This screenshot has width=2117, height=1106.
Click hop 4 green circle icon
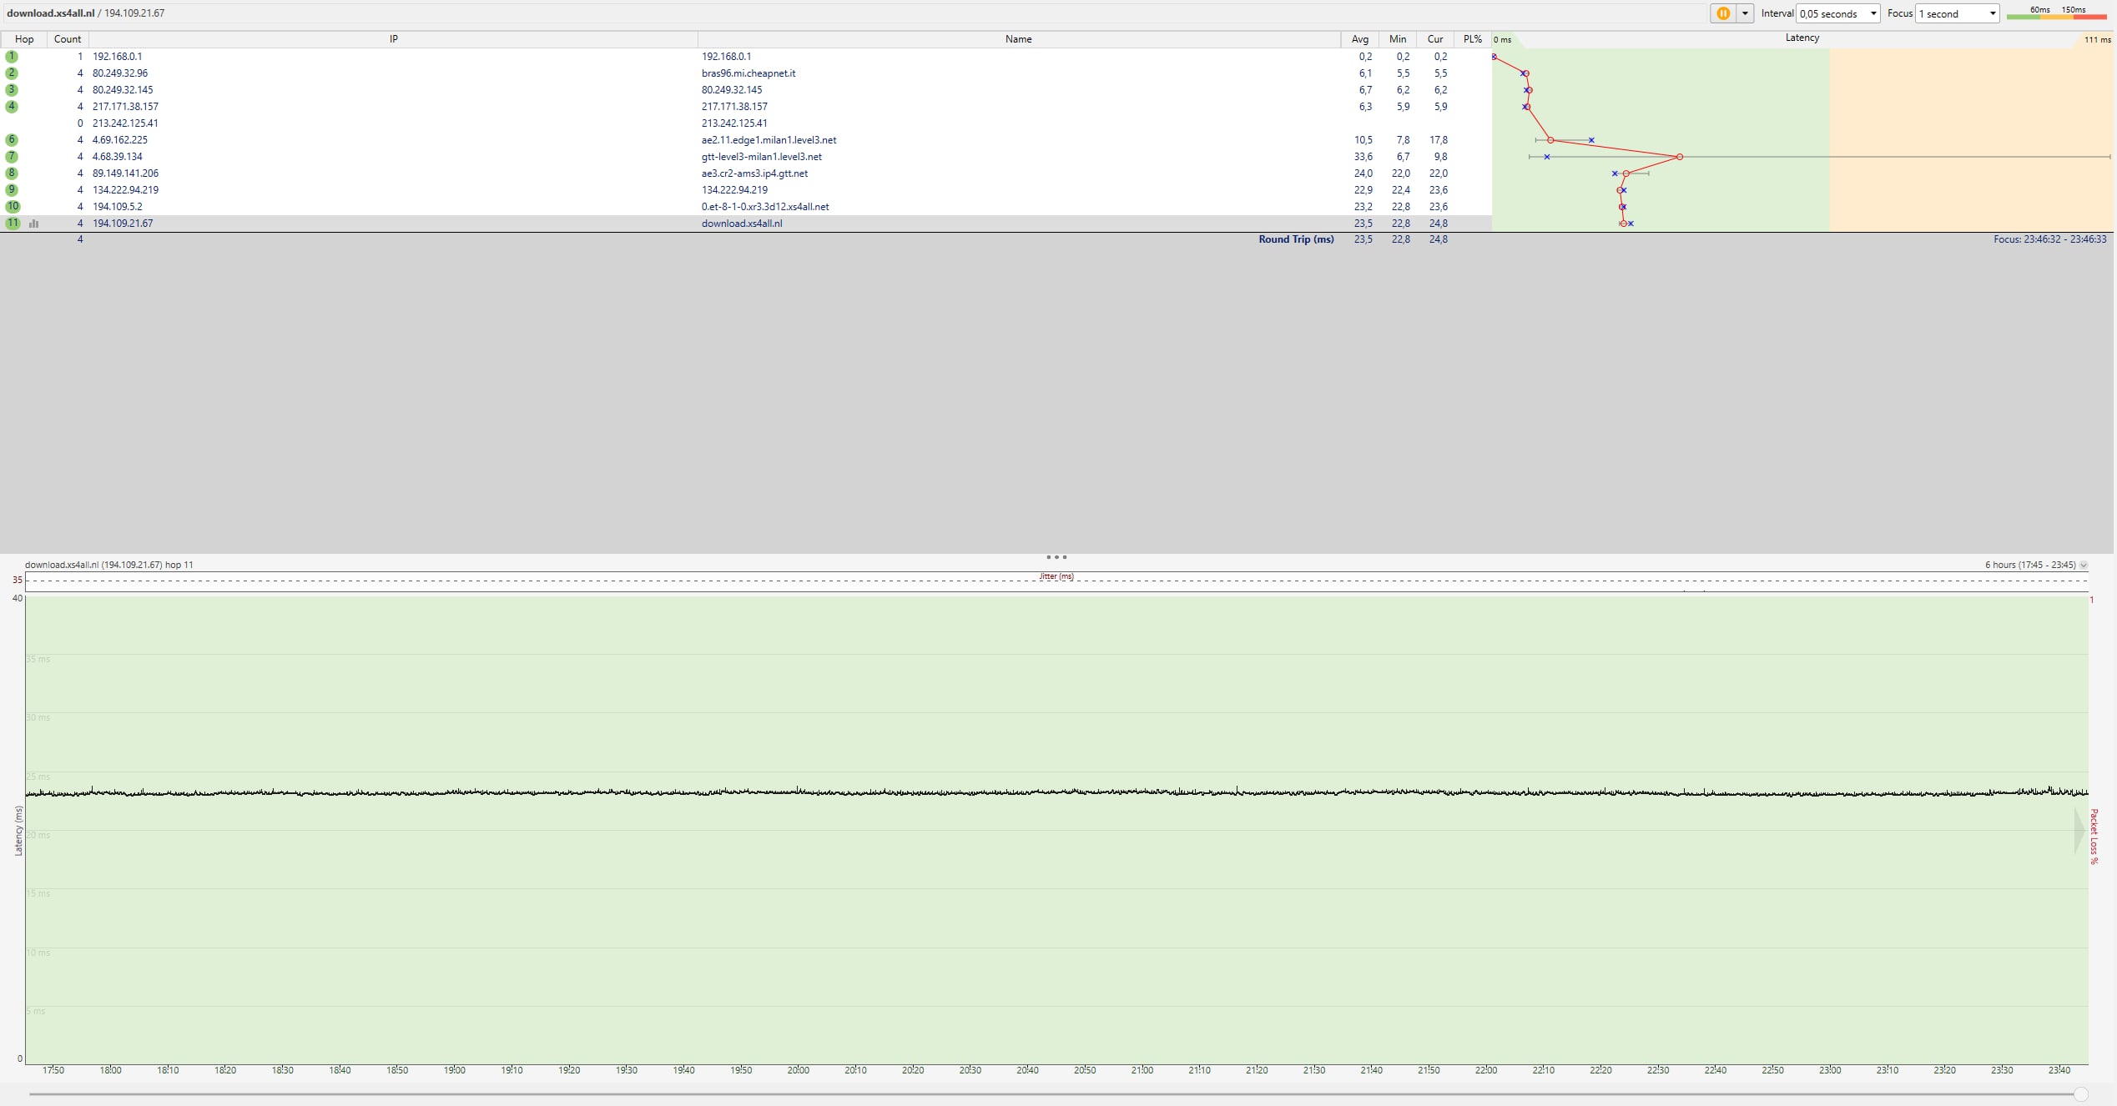12,107
